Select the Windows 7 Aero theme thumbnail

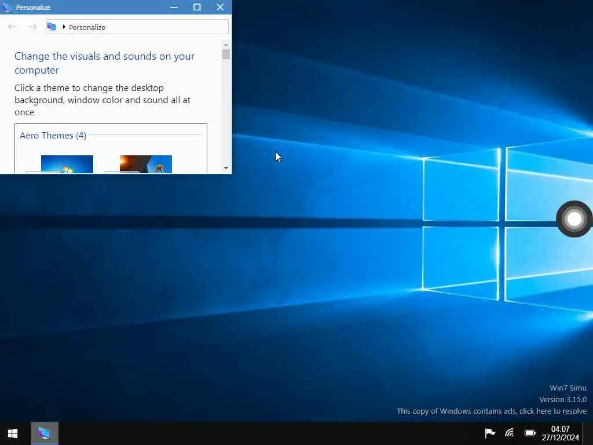[x=67, y=164]
